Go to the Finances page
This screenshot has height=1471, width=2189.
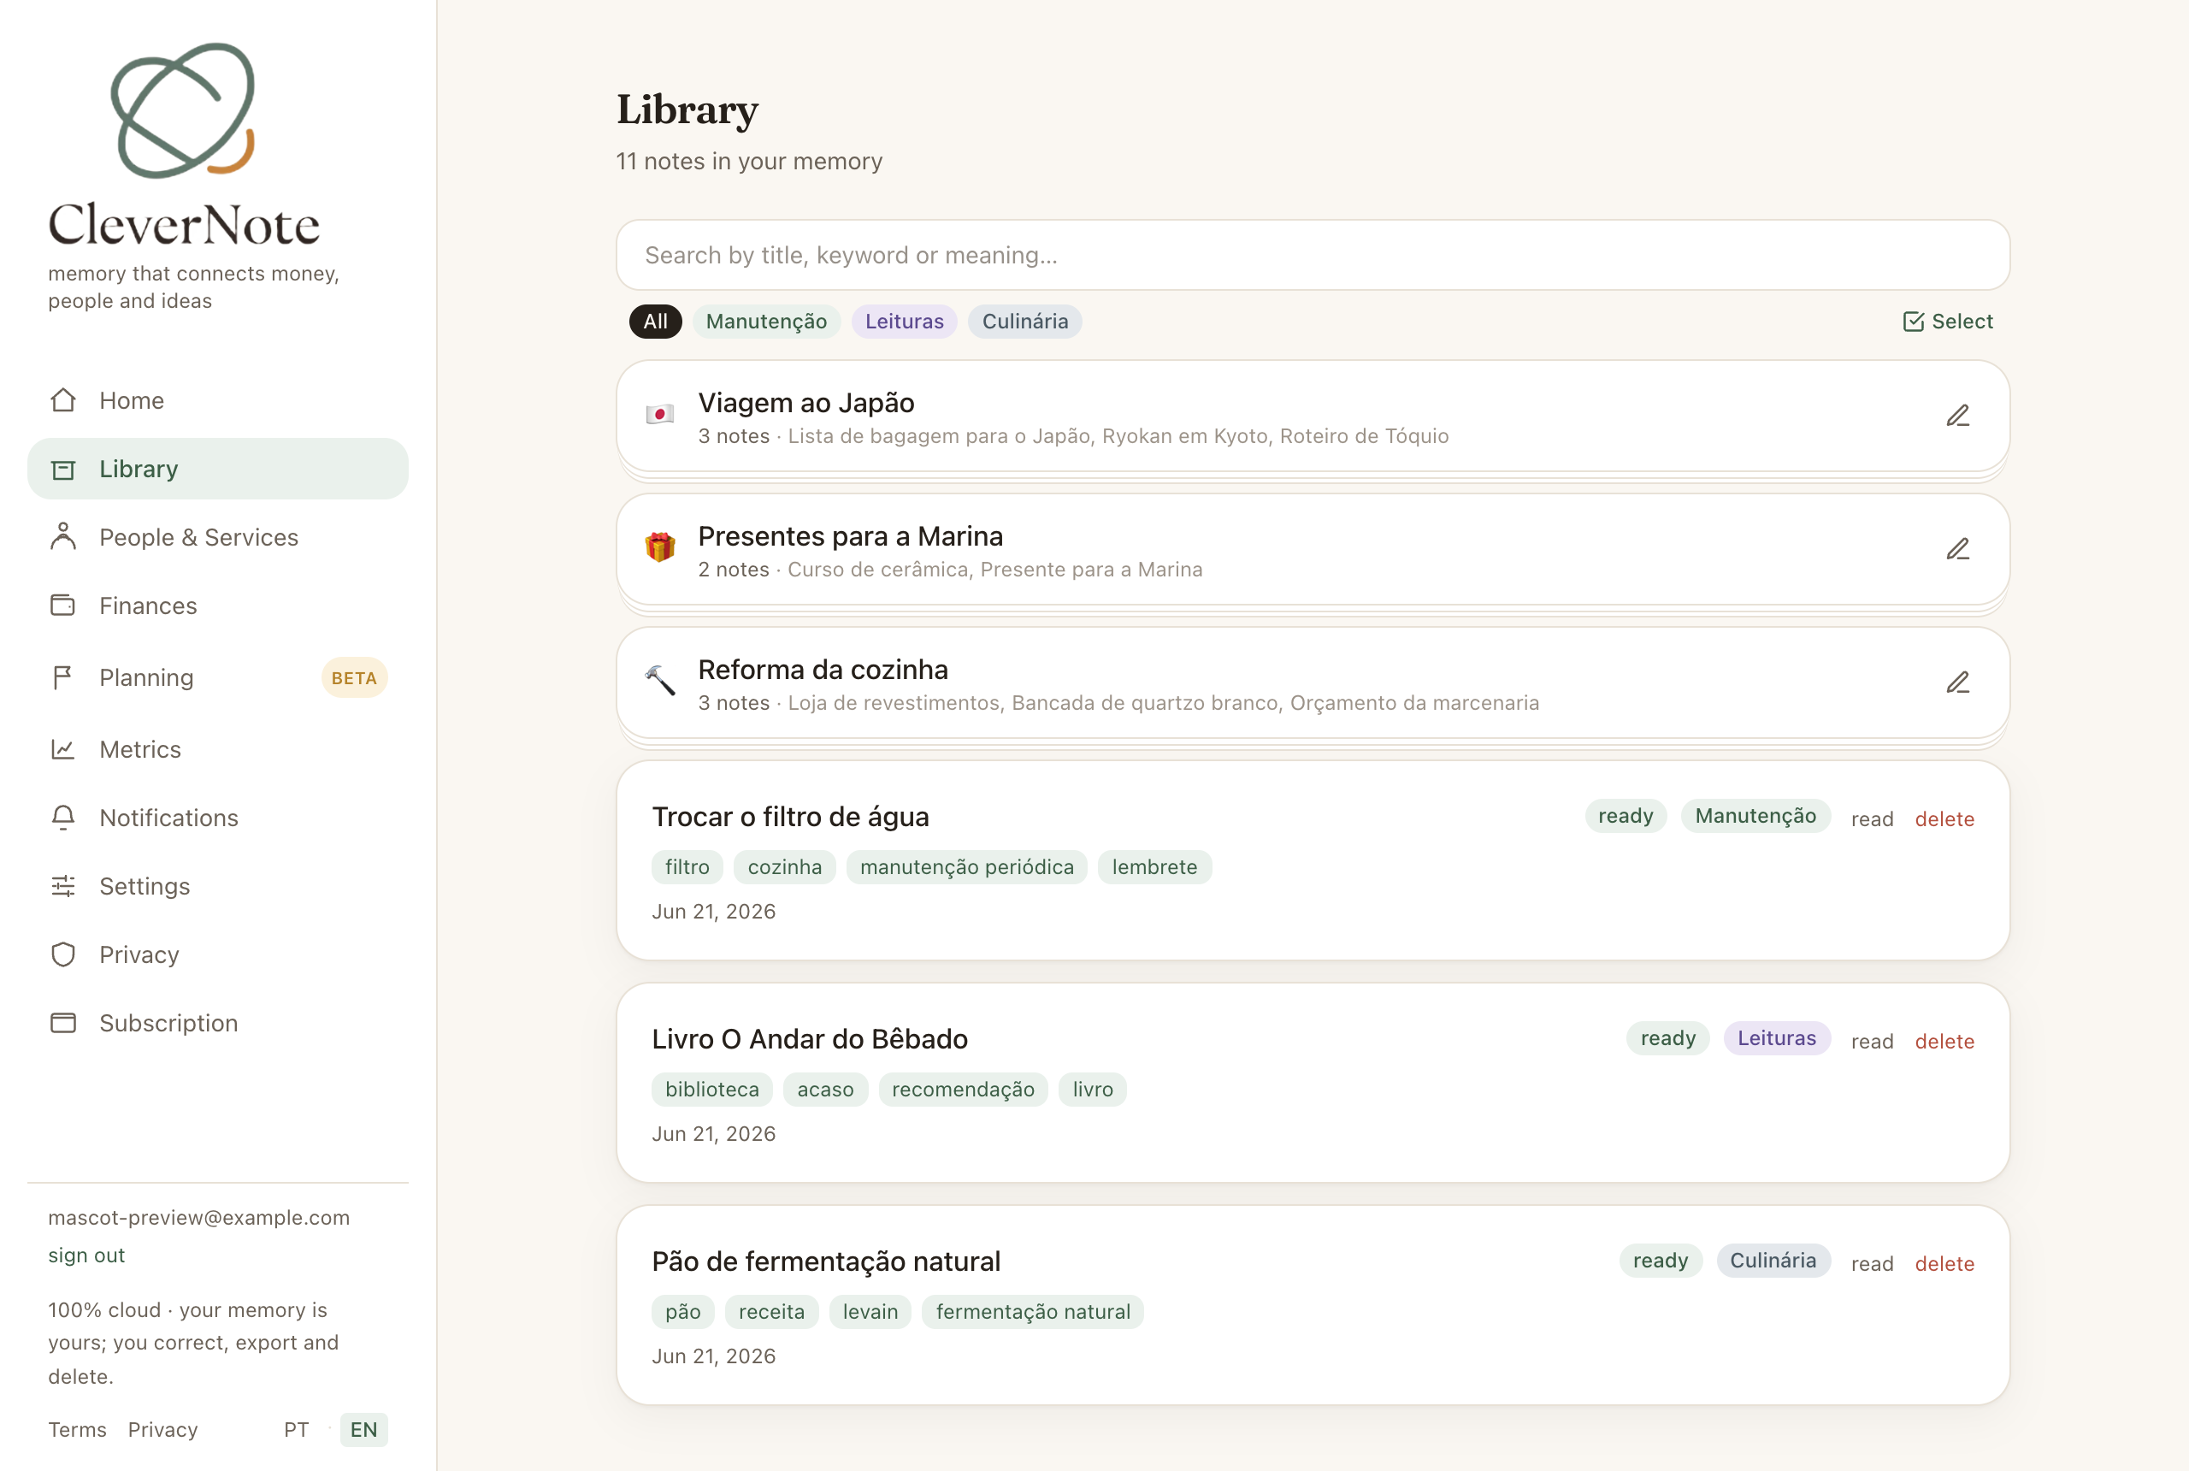217,606
